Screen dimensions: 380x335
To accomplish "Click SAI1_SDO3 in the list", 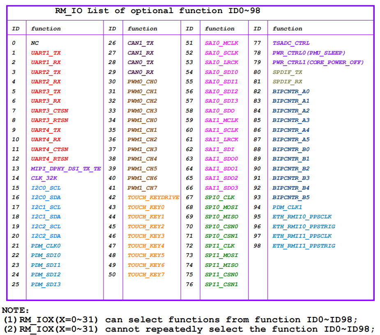I will 221,188.
